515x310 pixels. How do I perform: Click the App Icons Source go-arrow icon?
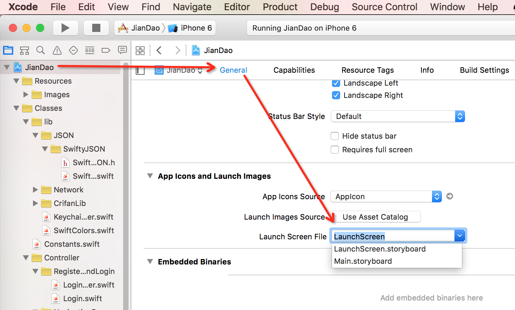pyautogui.click(x=449, y=196)
